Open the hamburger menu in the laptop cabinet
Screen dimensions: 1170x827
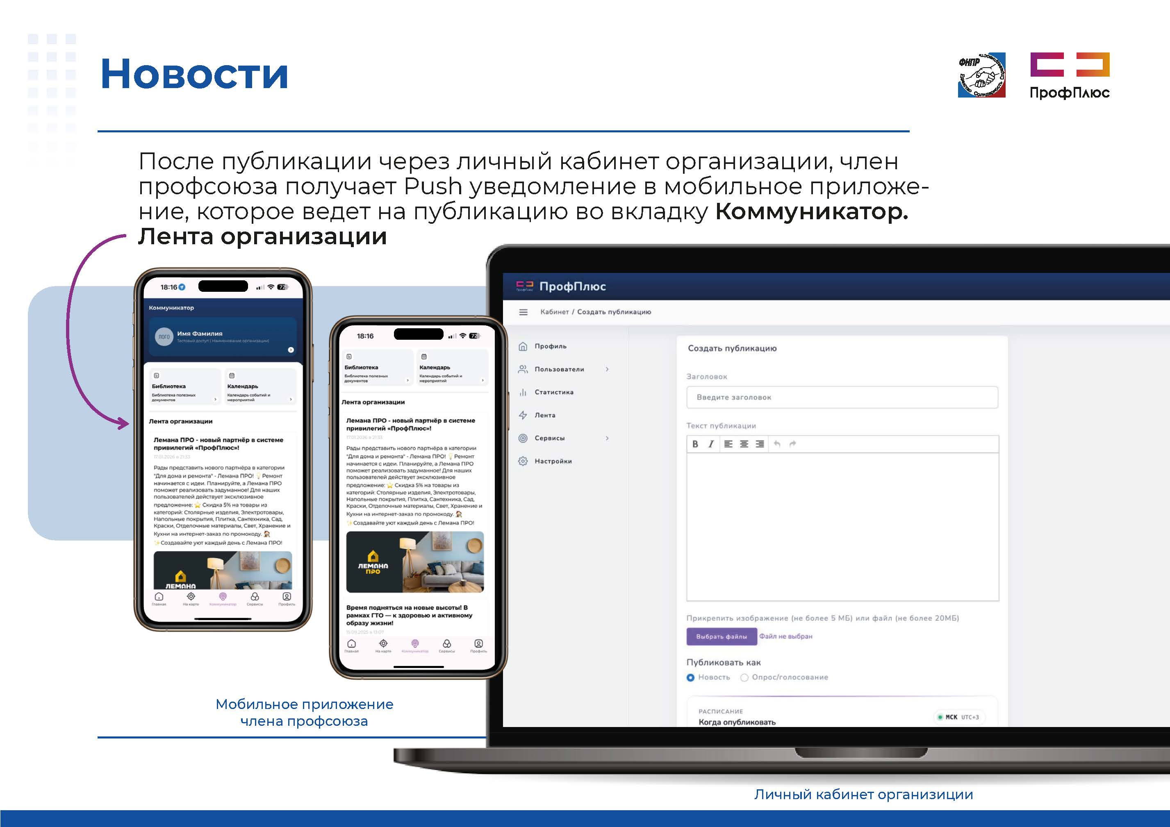523,312
